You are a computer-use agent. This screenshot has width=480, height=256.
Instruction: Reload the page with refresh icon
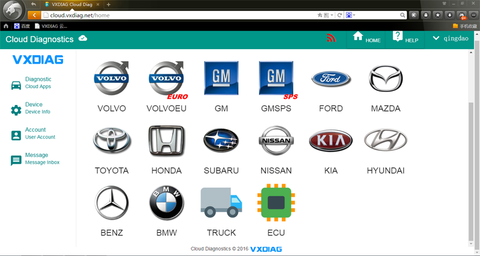340,15
